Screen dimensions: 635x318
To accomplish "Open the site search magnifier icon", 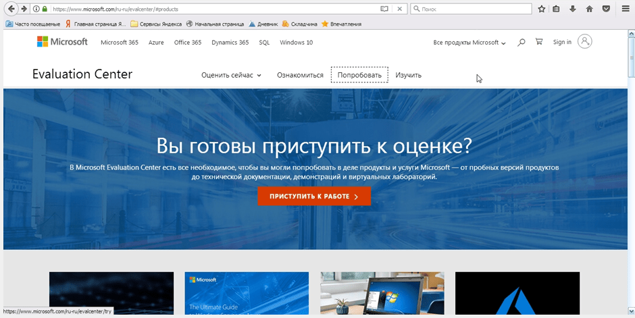I will click(521, 42).
